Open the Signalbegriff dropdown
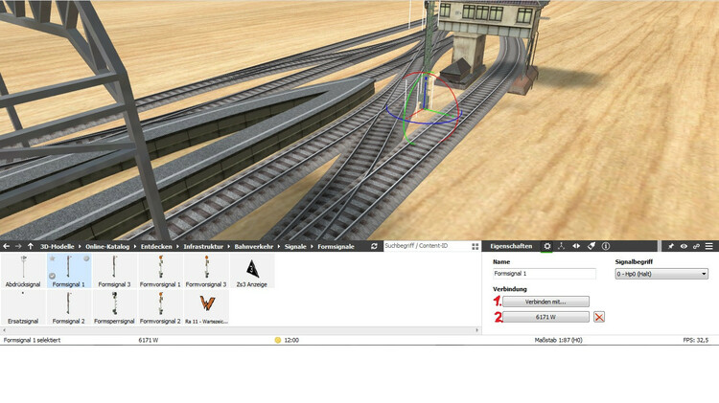 (x=661, y=274)
